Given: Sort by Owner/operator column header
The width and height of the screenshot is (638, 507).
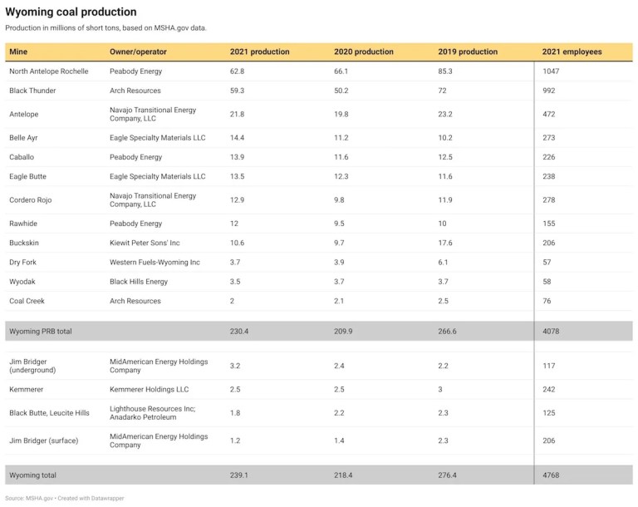Looking at the screenshot, I should tap(137, 52).
